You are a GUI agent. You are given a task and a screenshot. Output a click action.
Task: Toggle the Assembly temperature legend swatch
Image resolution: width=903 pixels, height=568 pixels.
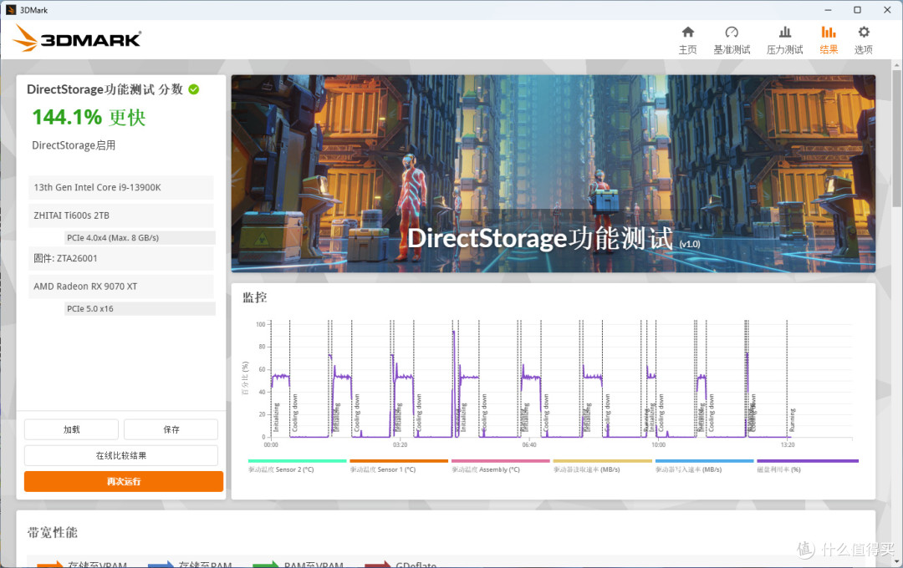501,461
